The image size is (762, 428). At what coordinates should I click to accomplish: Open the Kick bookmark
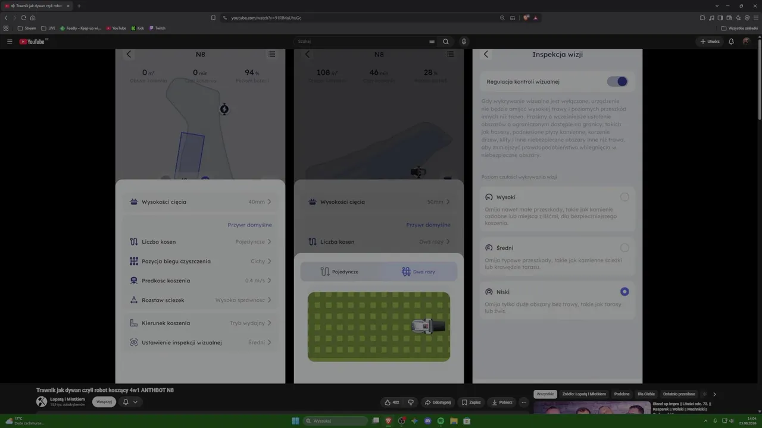138,28
